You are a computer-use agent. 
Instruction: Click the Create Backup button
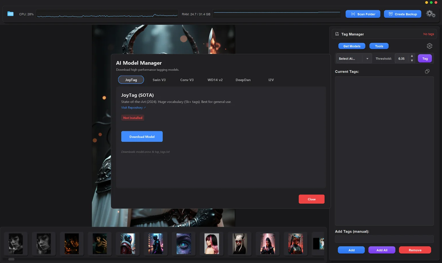402,14
